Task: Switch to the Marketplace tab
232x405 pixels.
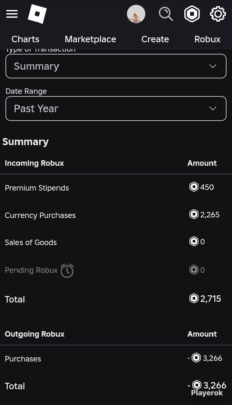Action: coord(90,39)
